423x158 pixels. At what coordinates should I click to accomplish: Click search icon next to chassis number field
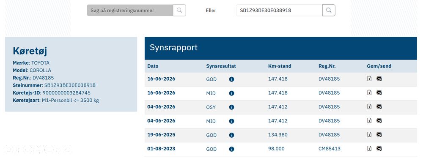click(x=329, y=10)
